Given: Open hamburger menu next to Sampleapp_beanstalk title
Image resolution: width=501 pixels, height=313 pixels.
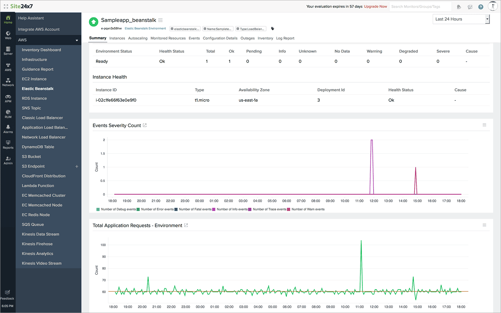Looking at the screenshot, I should [x=160, y=20].
